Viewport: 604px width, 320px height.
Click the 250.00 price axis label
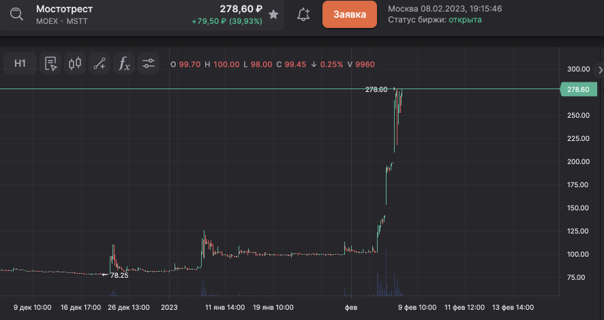pyautogui.click(x=578, y=115)
